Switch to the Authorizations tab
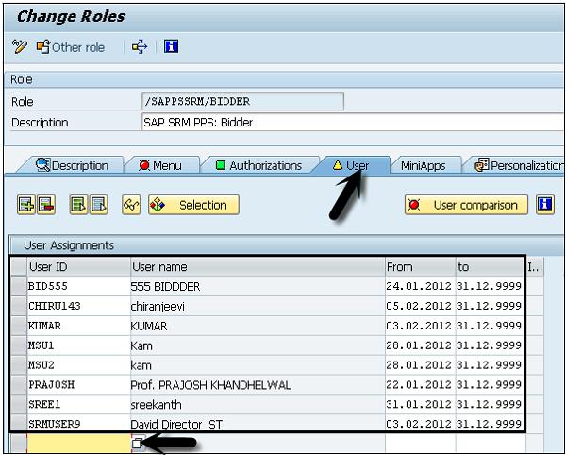 (x=258, y=165)
